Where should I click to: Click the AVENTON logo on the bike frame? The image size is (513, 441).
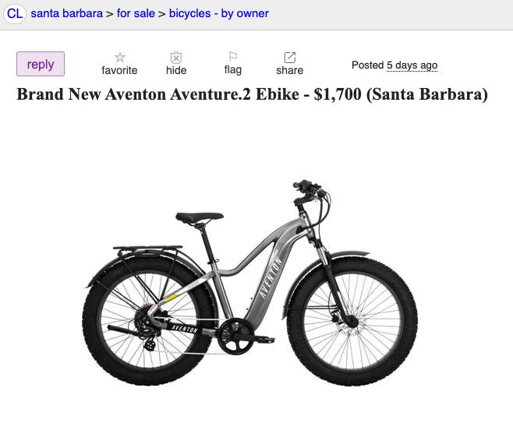pos(271,278)
